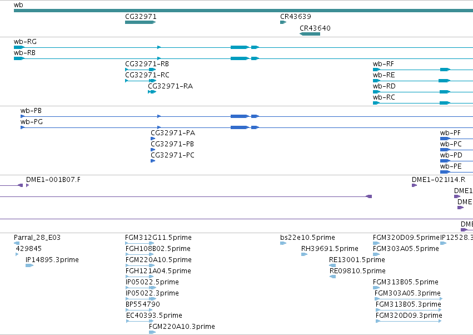Click the wb-PE protein label
Image resolution: width=473 pixels, height=335 pixels.
pos(451,166)
